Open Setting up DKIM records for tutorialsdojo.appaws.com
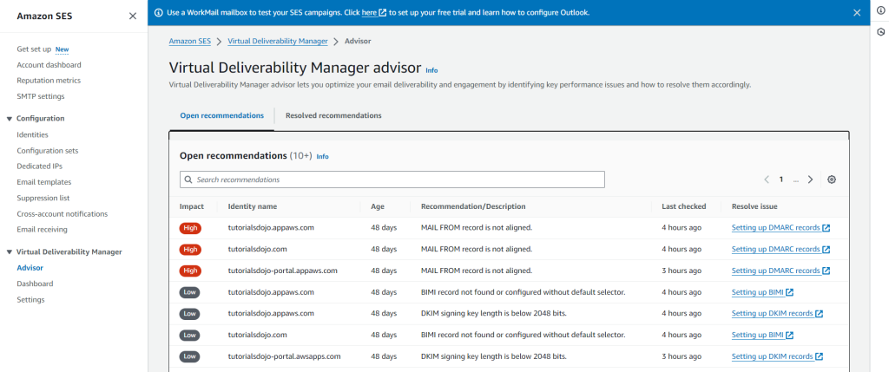Viewport: 889px width, 372px height. [777, 313]
